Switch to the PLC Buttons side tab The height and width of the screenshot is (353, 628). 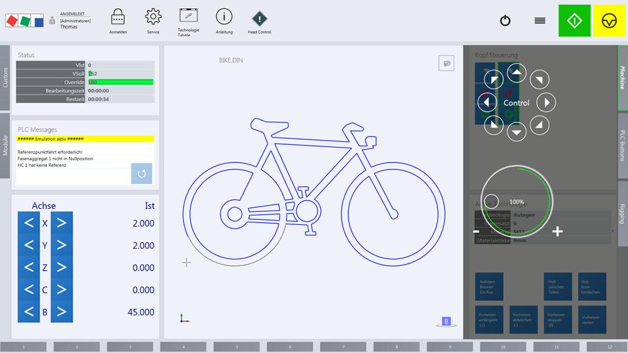(x=623, y=146)
